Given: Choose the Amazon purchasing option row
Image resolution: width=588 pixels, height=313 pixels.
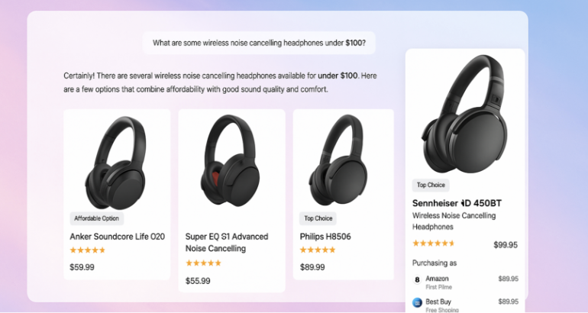Looking at the screenshot, I should coord(465,282).
